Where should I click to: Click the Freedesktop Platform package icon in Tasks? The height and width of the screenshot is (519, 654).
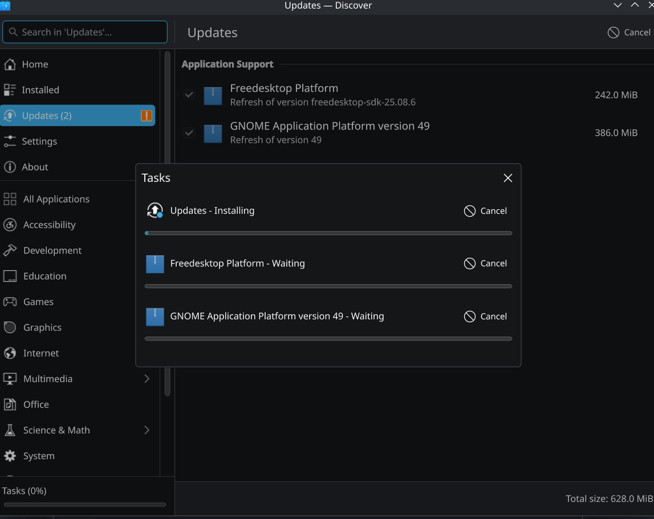[x=155, y=263]
